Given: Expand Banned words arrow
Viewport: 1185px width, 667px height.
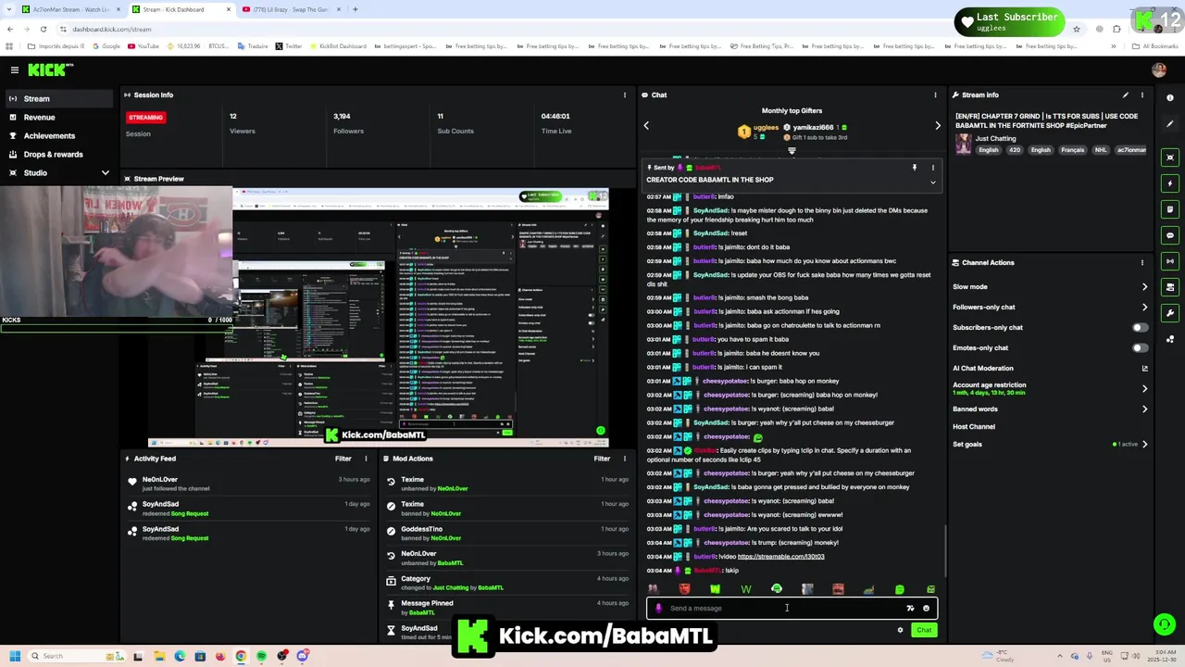Looking at the screenshot, I should (1144, 409).
